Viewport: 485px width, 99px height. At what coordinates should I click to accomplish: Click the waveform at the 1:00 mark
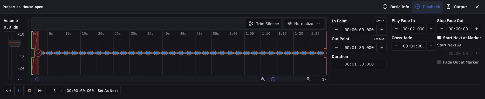pos(228,53)
